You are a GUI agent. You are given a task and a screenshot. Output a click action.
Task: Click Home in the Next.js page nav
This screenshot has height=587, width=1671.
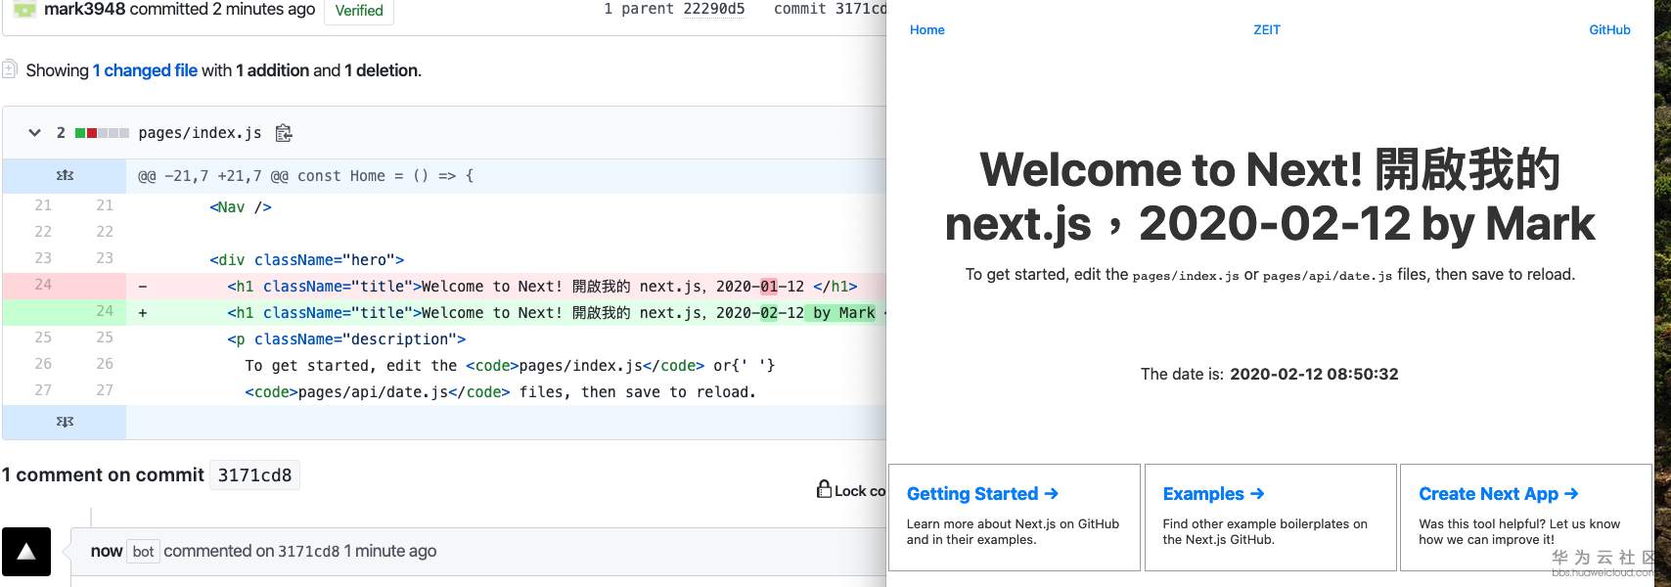(926, 29)
